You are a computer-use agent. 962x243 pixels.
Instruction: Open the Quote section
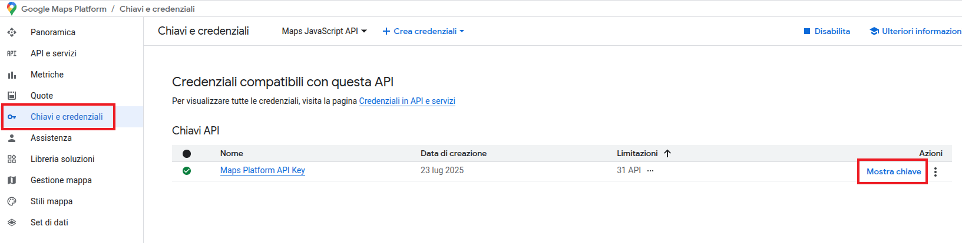click(42, 96)
